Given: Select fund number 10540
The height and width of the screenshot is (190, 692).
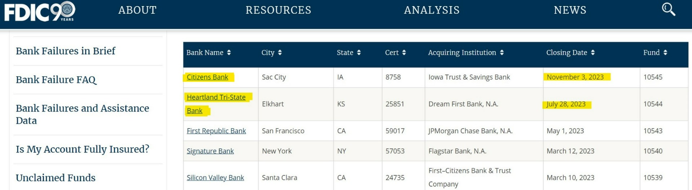Looking at the screenshot, I should point(653,151).
